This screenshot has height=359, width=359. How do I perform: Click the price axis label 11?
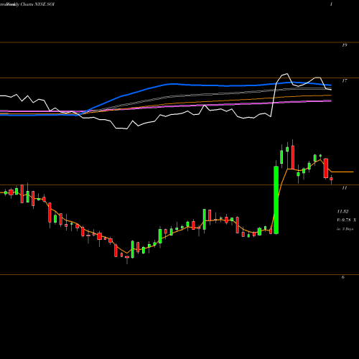pyautogui.click(x=344, y=188)
